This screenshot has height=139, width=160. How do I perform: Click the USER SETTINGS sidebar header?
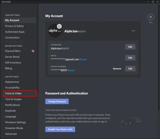[12, 15]
